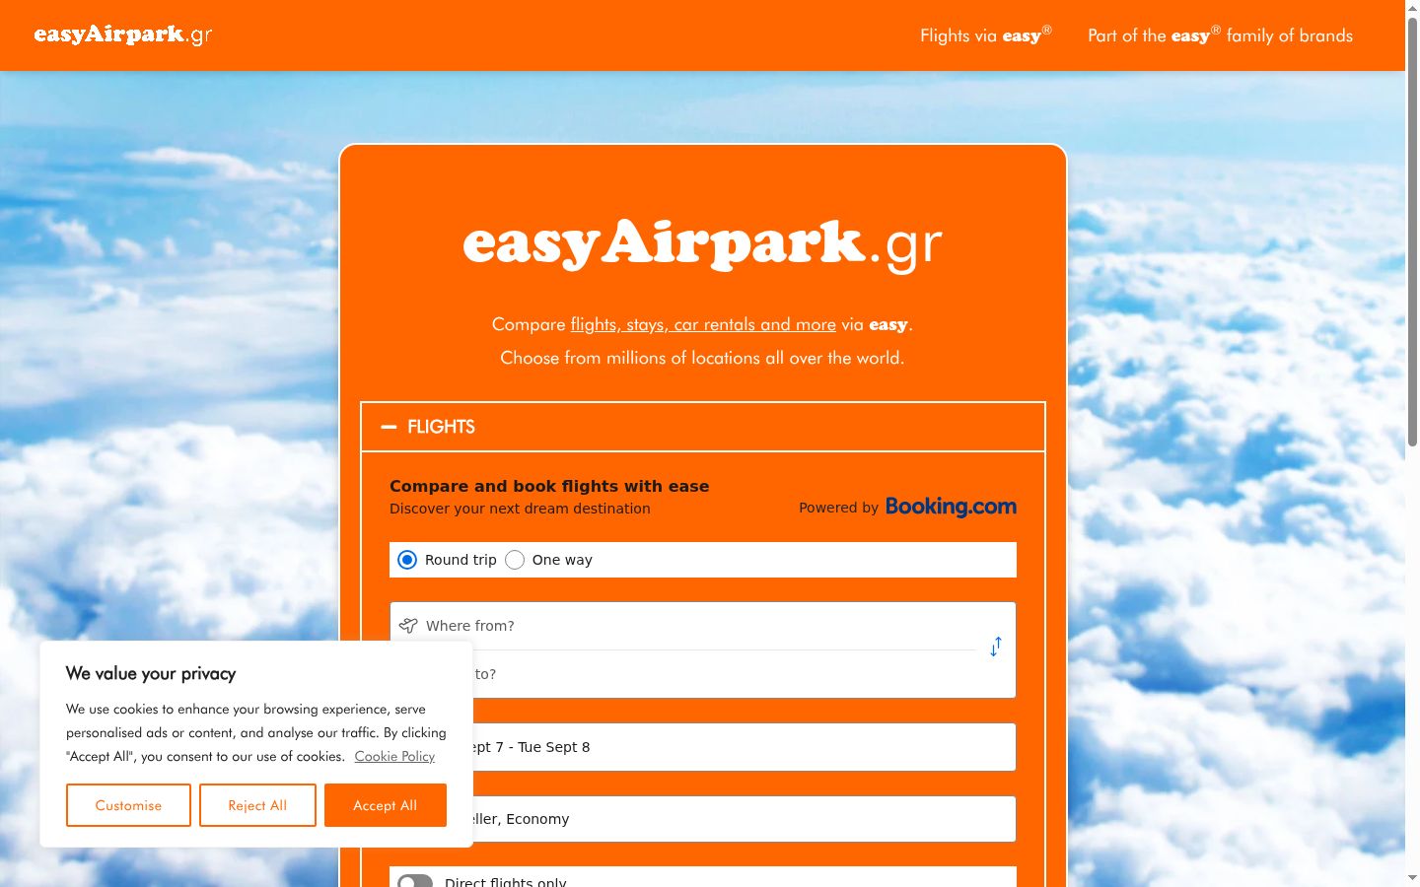Screen dimensions: 1420x887
Task: Select the One way radio button
Action: [x=515, y=560]
